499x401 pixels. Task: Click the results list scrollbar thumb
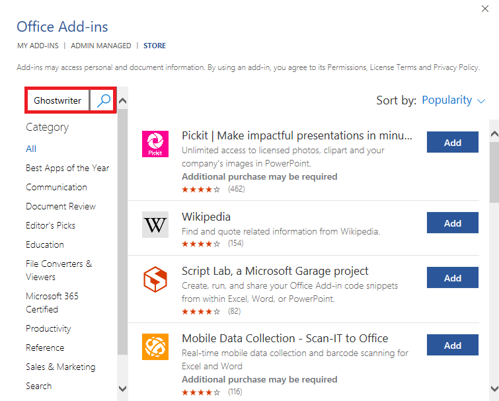pos(494,172)
